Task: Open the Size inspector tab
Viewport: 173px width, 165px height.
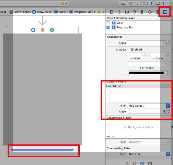Action: [142, 12]
